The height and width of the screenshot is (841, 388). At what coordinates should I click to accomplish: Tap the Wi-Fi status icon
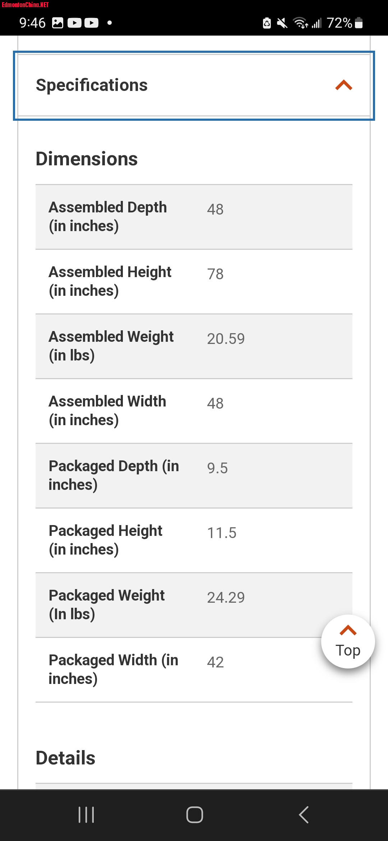[300, 23]
